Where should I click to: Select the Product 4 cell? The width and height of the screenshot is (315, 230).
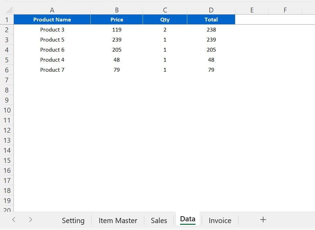point(52,60)
